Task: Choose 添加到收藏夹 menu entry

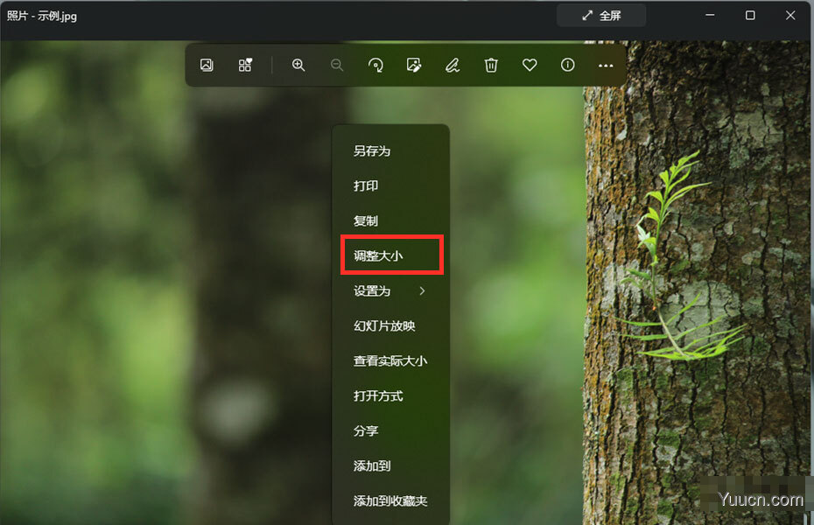Action: click(x=391, y=501)
